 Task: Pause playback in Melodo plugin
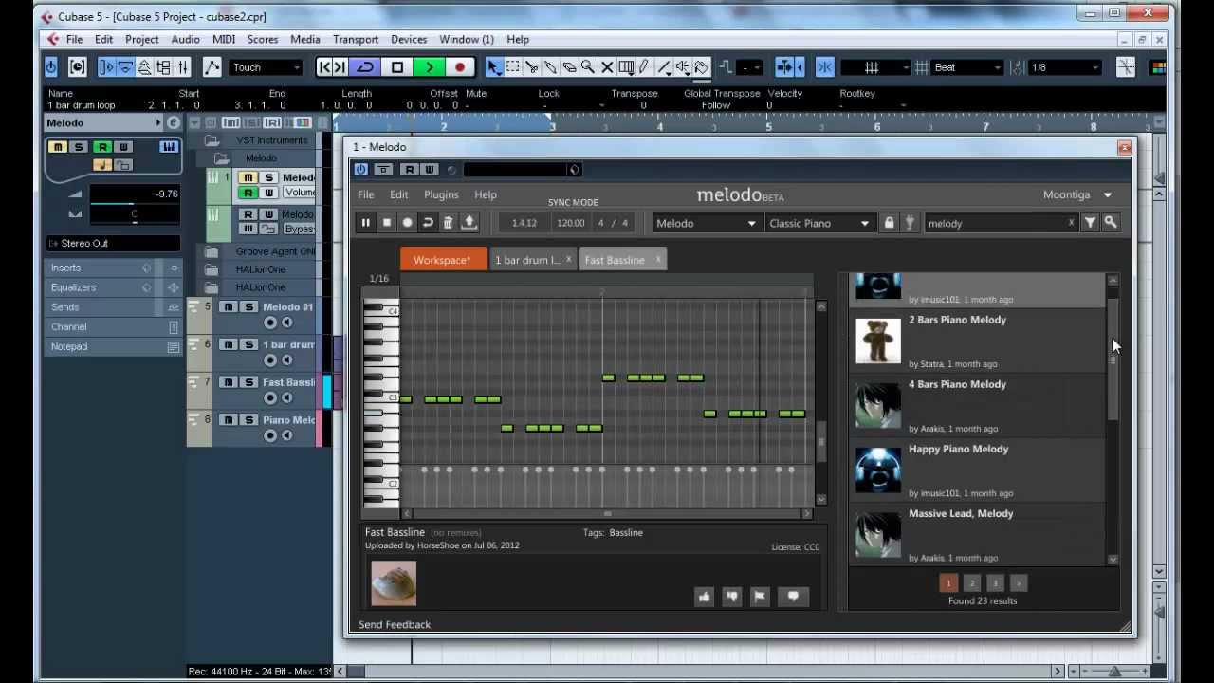tap(365, 223)
